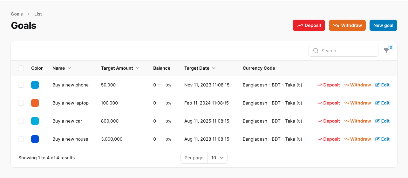Click the currency code cell in laptop row

(272, 103)
